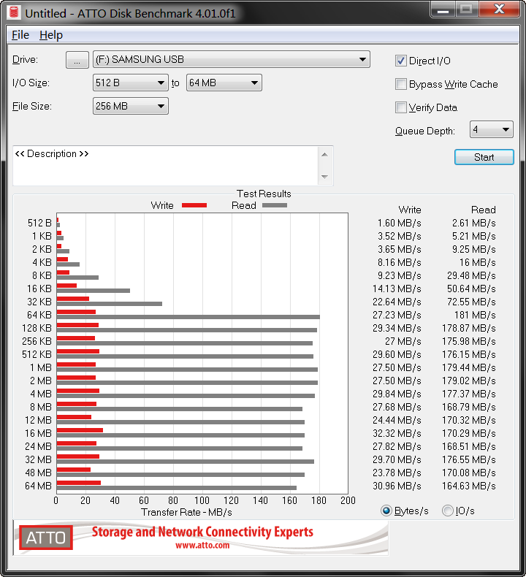Click the ATTO app icon in title bar
The width and height of the screenshot is (526, 577).
[14, 12]
